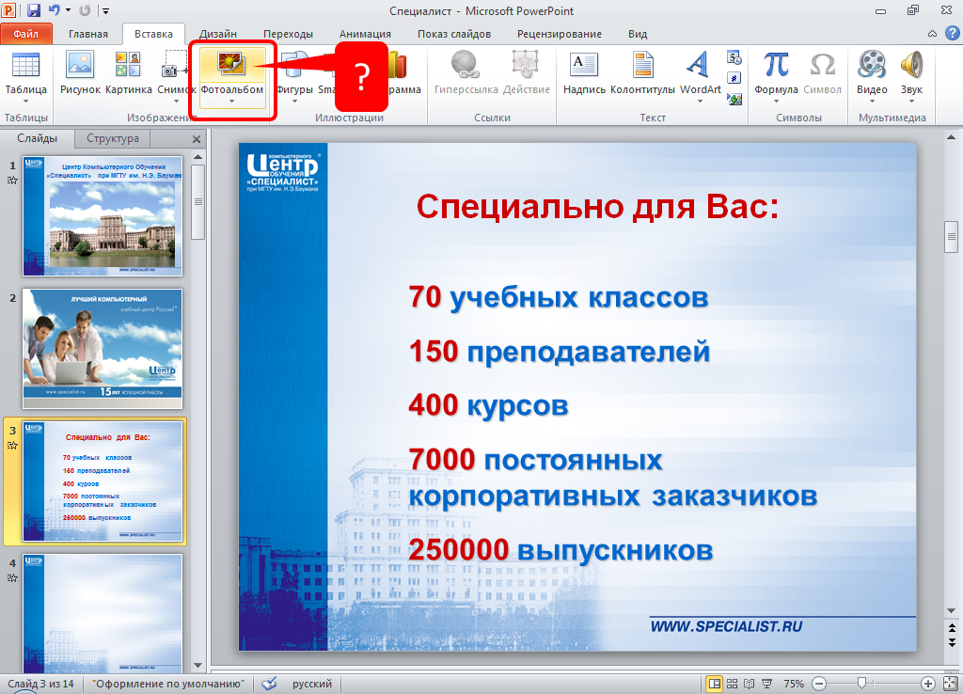Click the WordArt icon
Screen dimensions: 963x694
coord(697,66)
